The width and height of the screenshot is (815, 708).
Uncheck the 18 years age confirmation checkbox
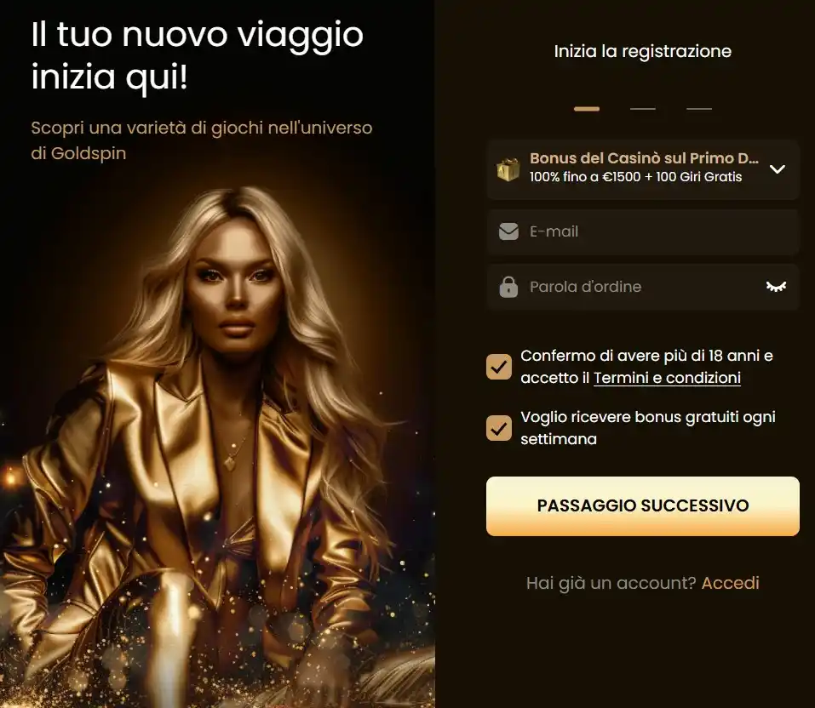tap(499, 367)
